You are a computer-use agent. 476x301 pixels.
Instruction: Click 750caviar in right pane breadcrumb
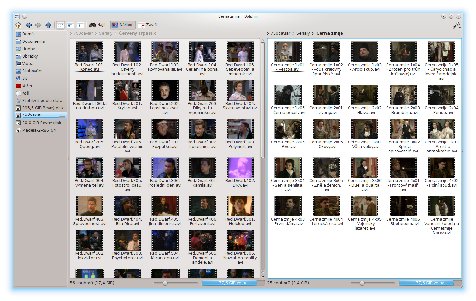pos(280,33)
